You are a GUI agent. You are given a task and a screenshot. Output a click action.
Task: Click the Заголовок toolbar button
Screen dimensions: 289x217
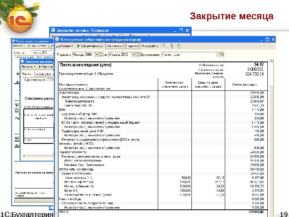114,46
